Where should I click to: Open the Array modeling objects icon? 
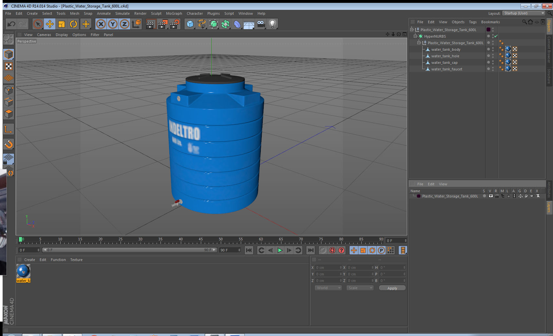coord(225,24)
